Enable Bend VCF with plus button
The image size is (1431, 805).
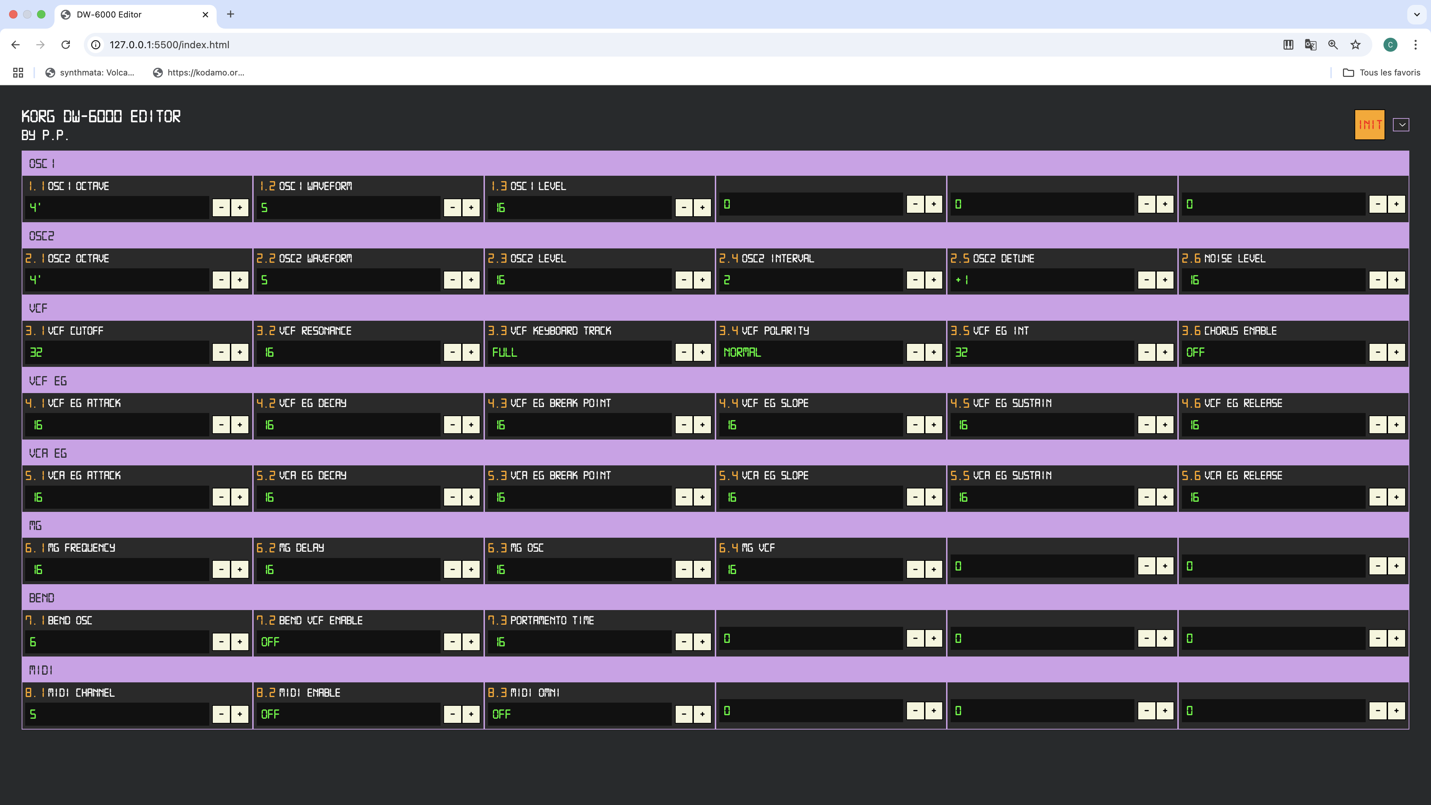[471, 642]
